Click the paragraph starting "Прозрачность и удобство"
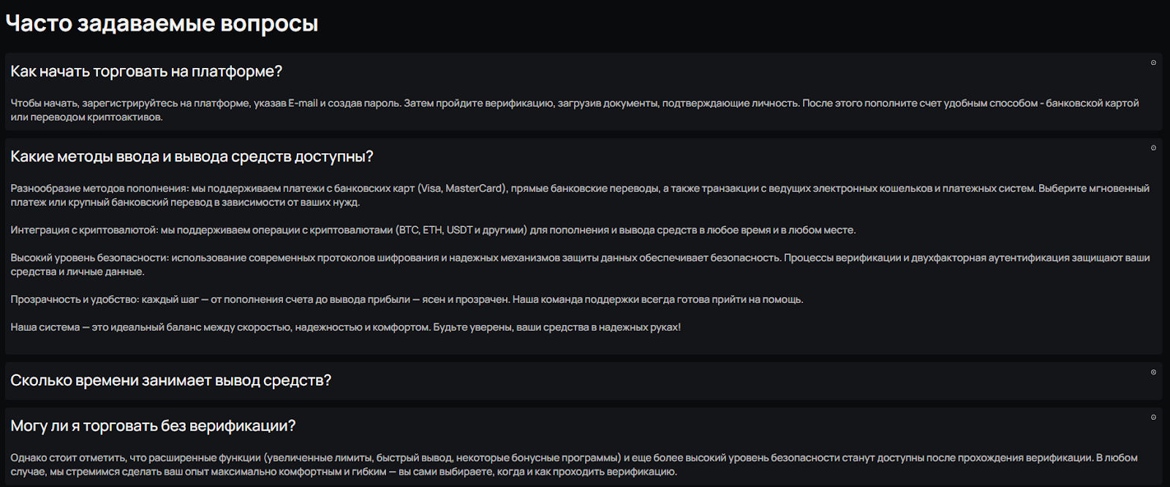 (x=407, y=299)
